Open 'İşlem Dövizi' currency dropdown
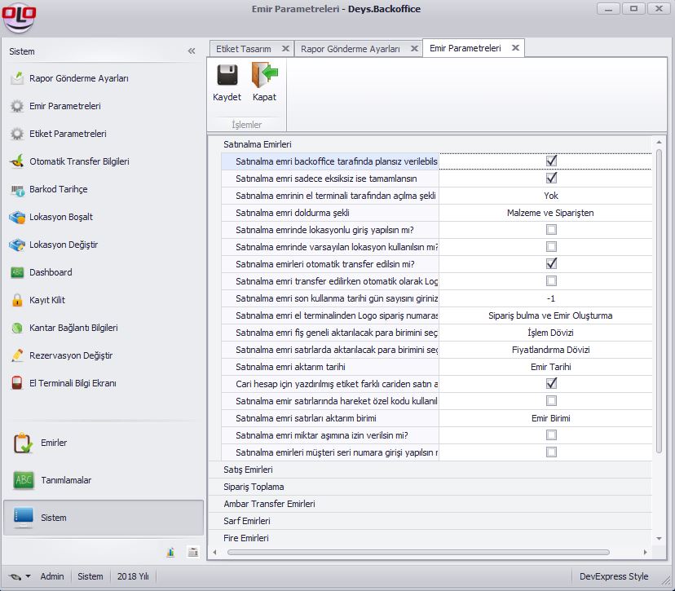Viewport: 675px width, 591px height. (545, 333)
